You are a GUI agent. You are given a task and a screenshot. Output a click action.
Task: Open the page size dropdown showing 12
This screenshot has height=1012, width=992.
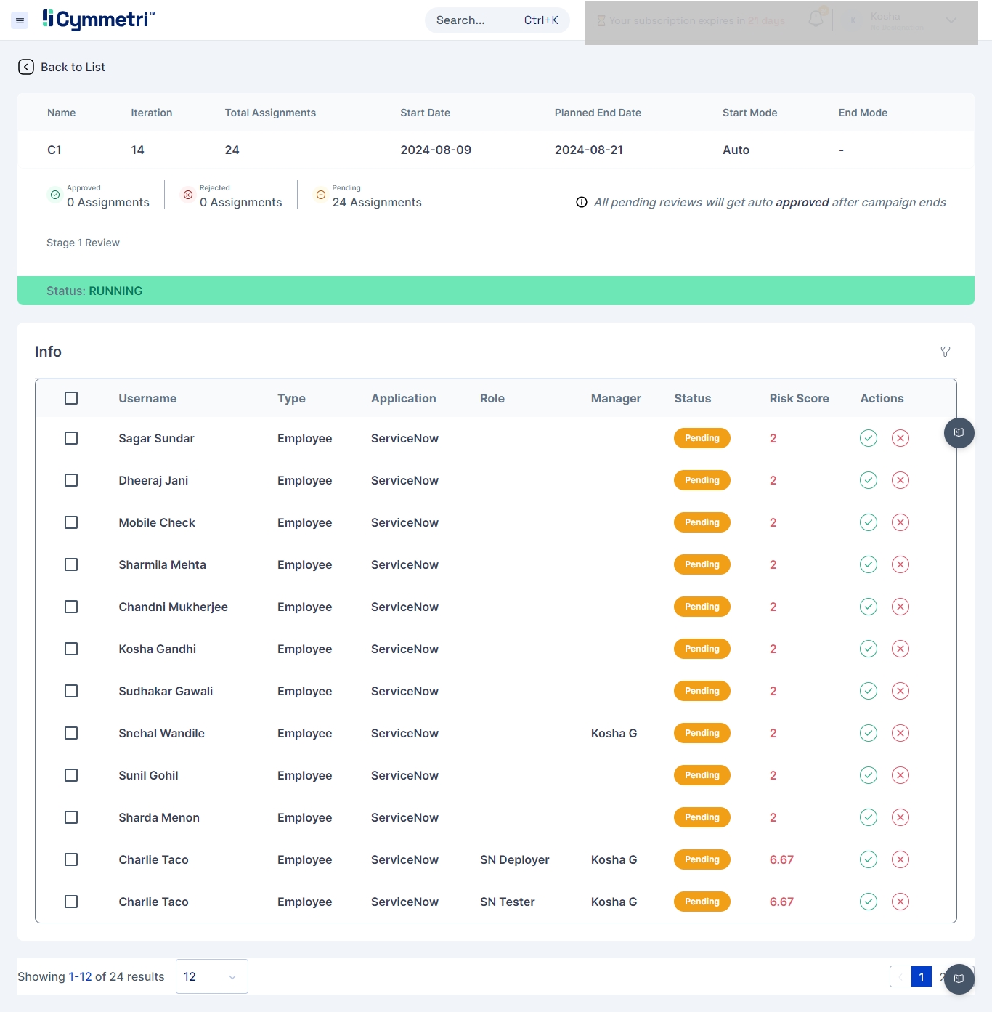(x=211, y=976)
